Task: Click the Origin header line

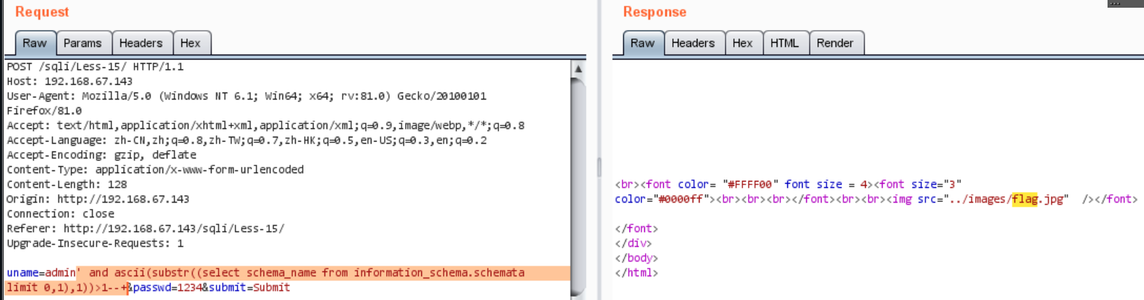Action: [x=98, y=199]
